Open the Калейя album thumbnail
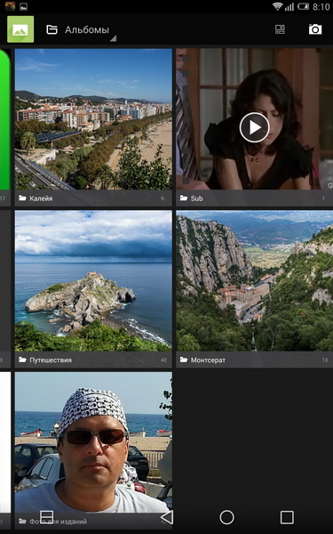Viewport: 333px width, 534px height. [x=93, y=119]
